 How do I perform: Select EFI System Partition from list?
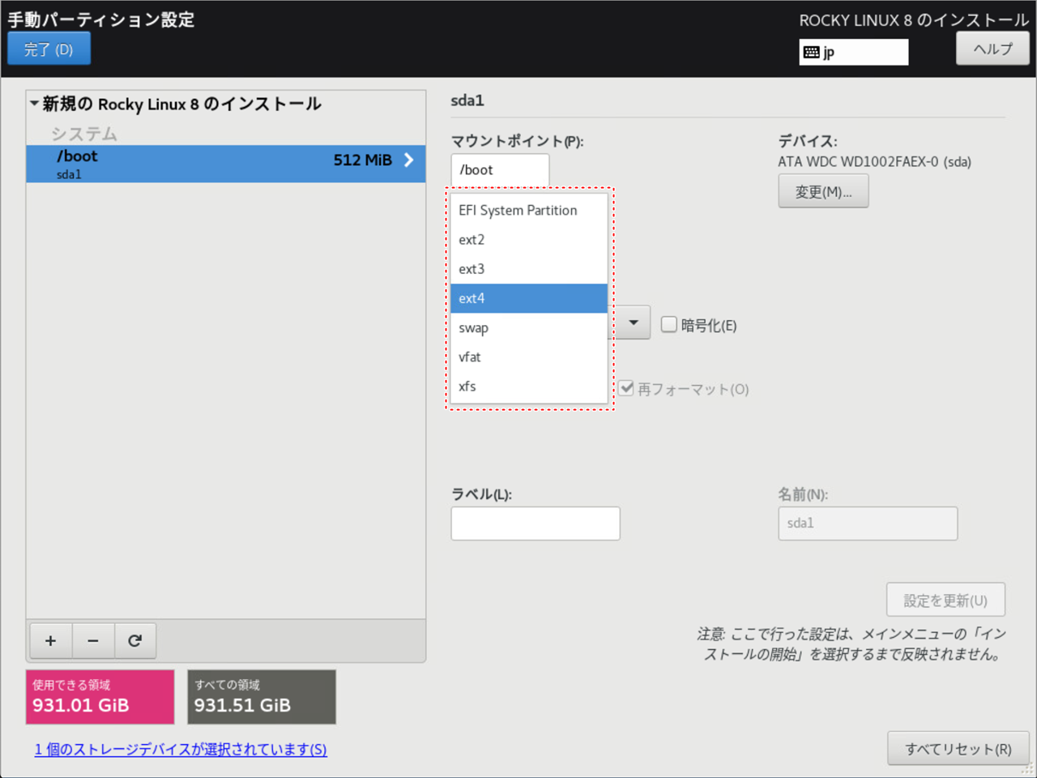tap(518, 211)
